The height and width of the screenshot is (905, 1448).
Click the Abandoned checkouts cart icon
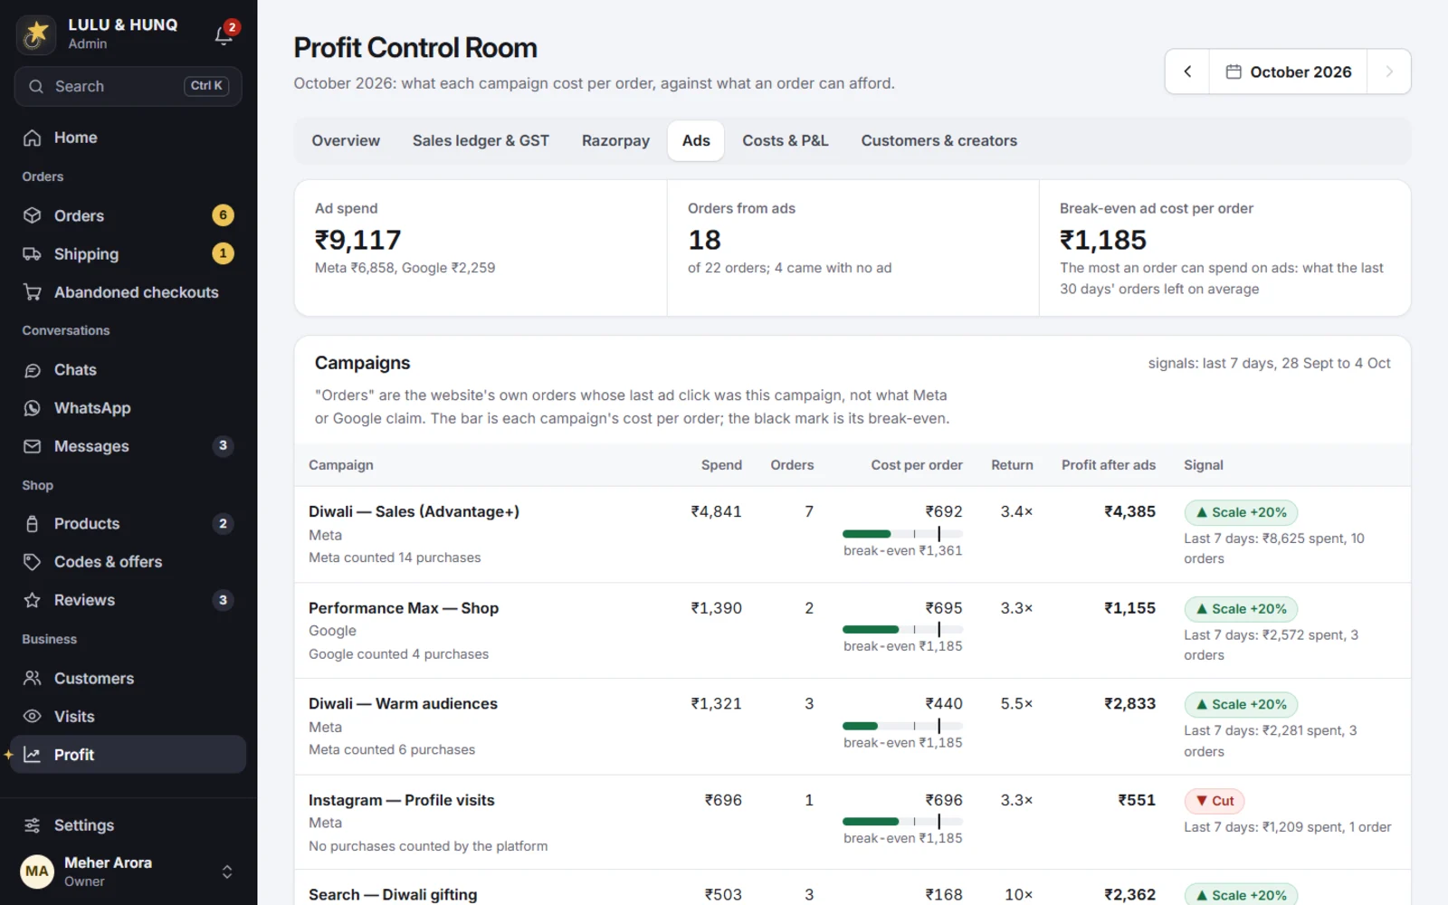tap(33, 292)
